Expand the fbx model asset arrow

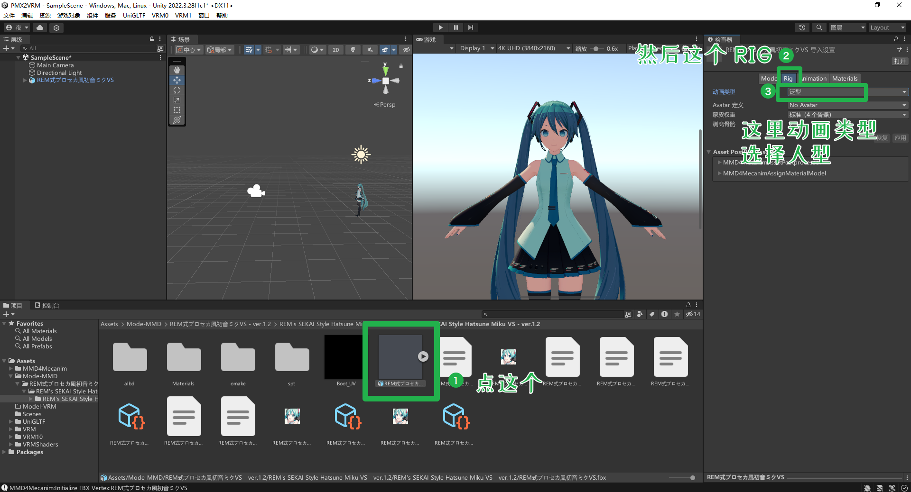423,356
